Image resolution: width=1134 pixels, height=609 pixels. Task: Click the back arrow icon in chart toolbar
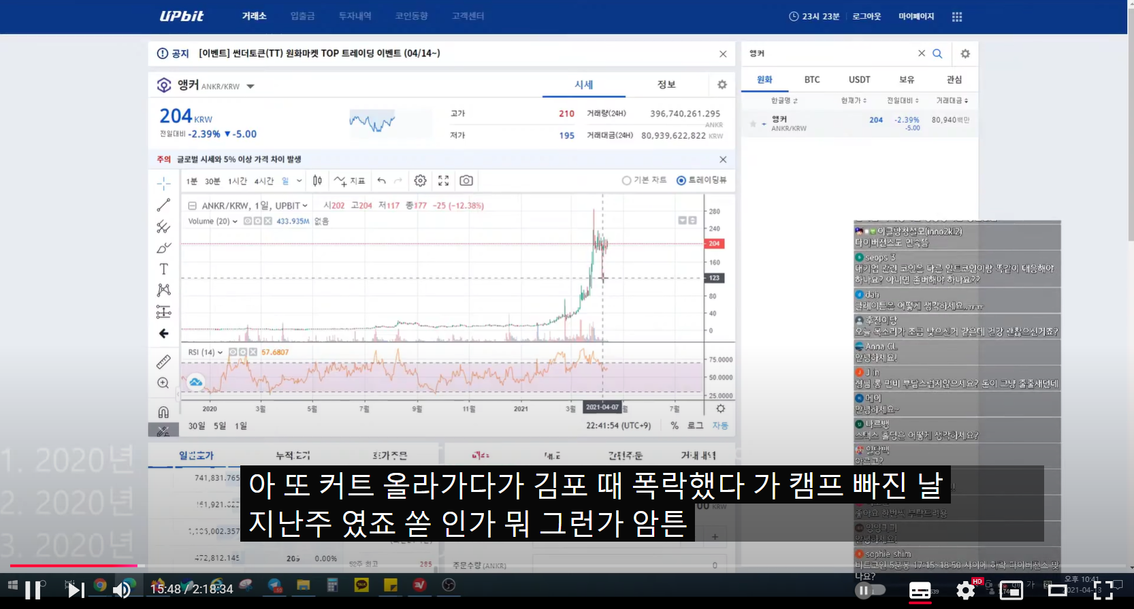163,333
